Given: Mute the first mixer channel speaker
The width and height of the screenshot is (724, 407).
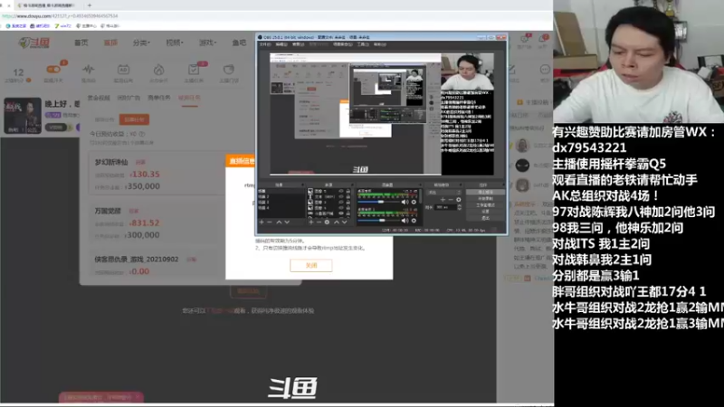Looking at the screenshot, I should click(x=404, y=202).
